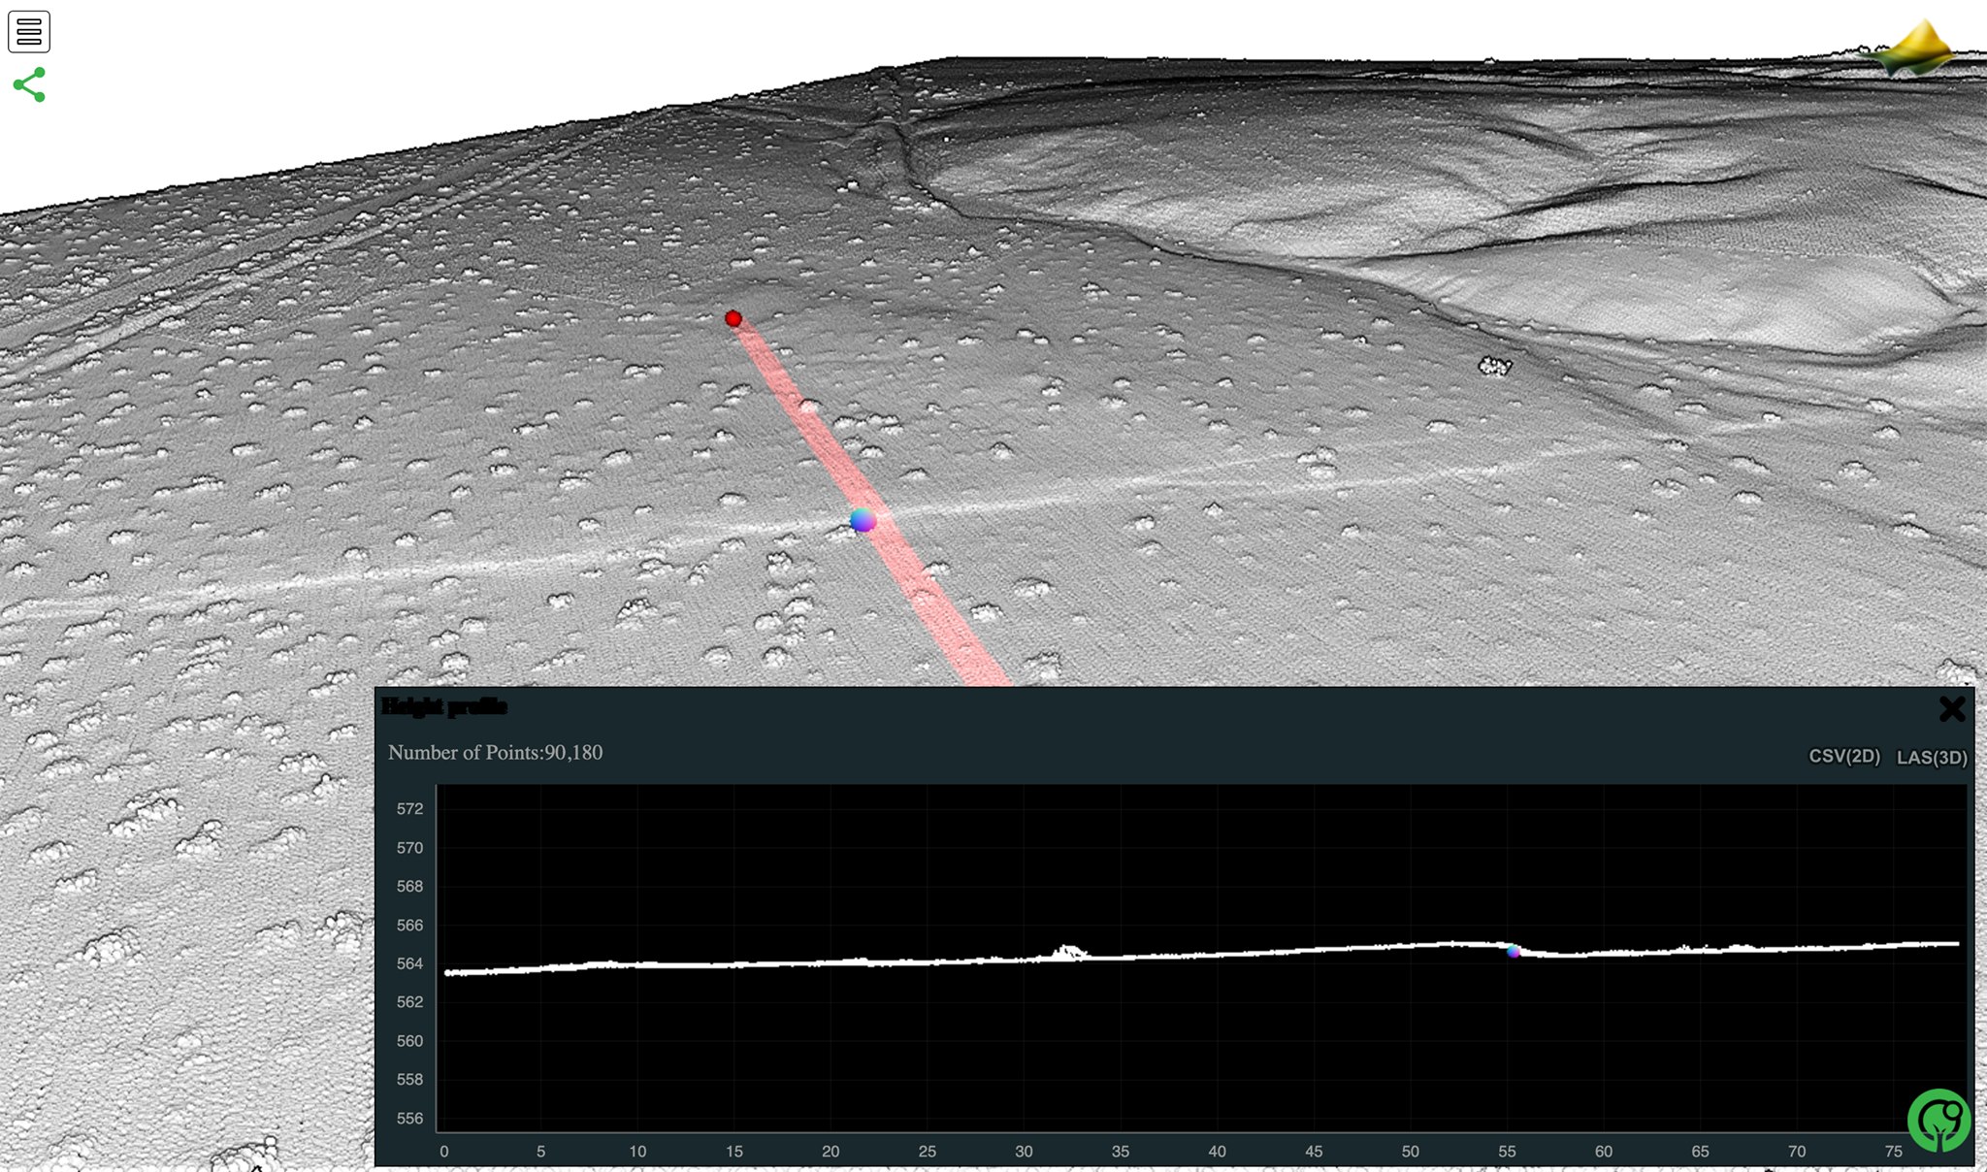Click the green tree logo icon
1987x1172 pixels.
[x=1938, y=1120]
